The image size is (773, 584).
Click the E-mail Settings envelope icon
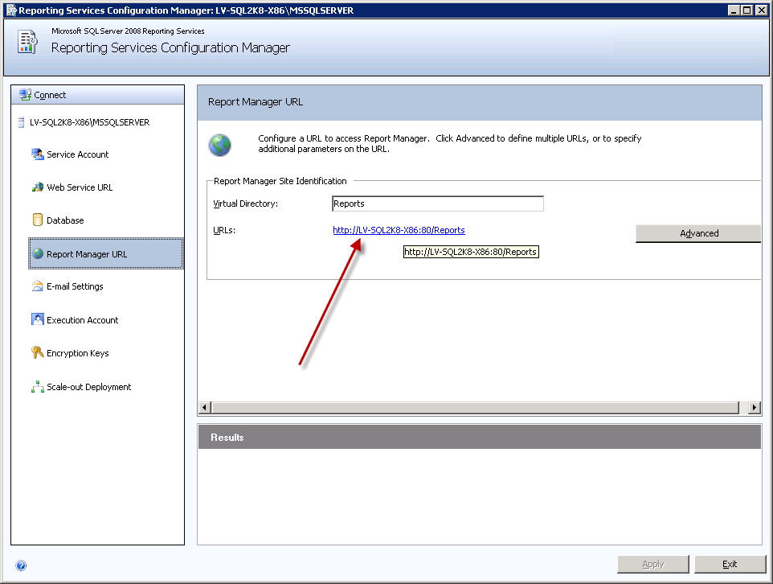click(x=37, y=286)
